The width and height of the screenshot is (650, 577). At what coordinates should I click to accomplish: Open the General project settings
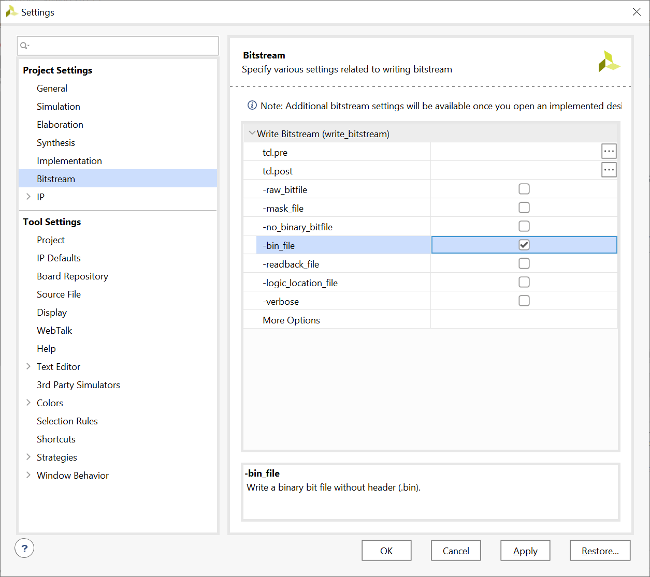pos(52,88)
